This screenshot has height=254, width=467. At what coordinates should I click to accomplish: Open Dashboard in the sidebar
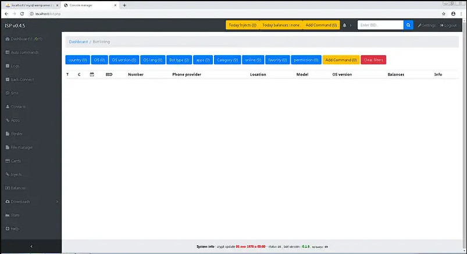24,39
